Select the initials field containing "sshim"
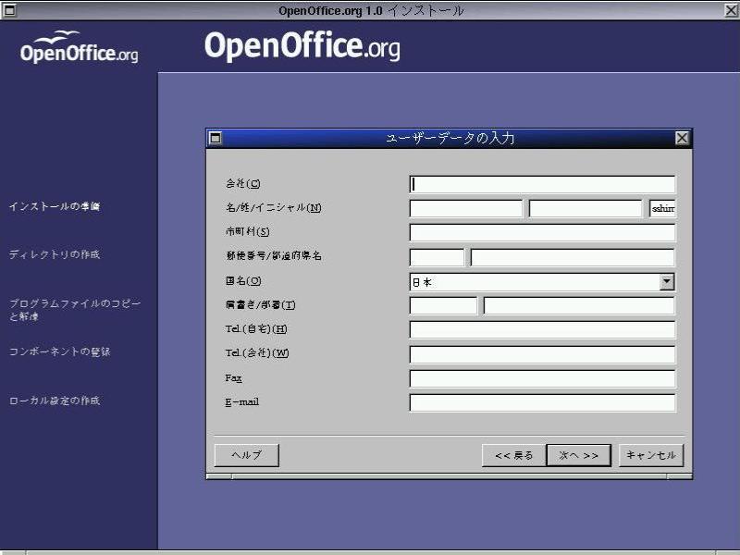The image size is (740, 555). [662, 208]
